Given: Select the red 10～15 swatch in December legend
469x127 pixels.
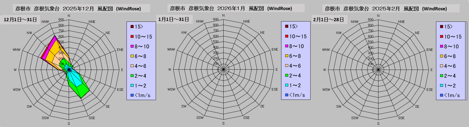Looking at the screenshot, I should coord(132,36).
